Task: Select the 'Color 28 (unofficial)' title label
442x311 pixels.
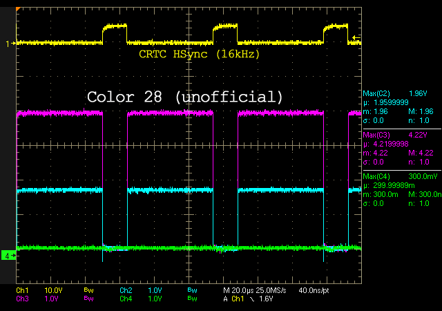Action: (x=185, y=97)
